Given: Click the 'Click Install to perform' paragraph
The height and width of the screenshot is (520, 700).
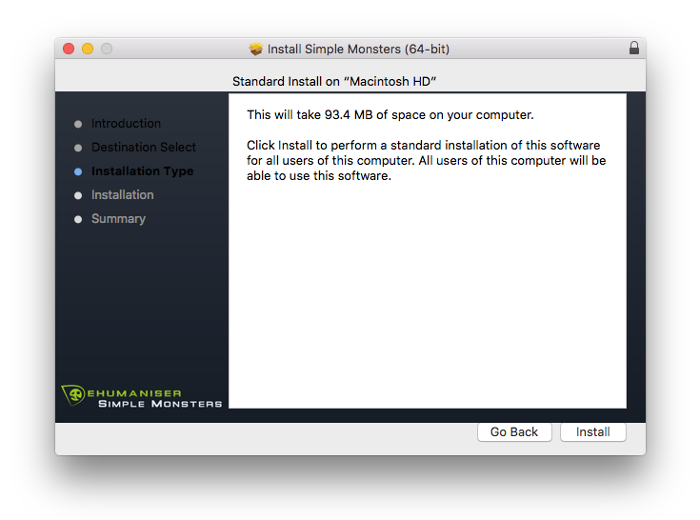Looking at the screenshot, I should pyautogui.click(x=427, y=160).
